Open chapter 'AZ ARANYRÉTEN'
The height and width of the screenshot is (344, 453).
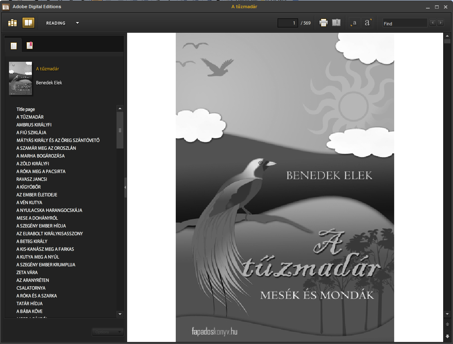pyautogui.click(x=33, y=281)
